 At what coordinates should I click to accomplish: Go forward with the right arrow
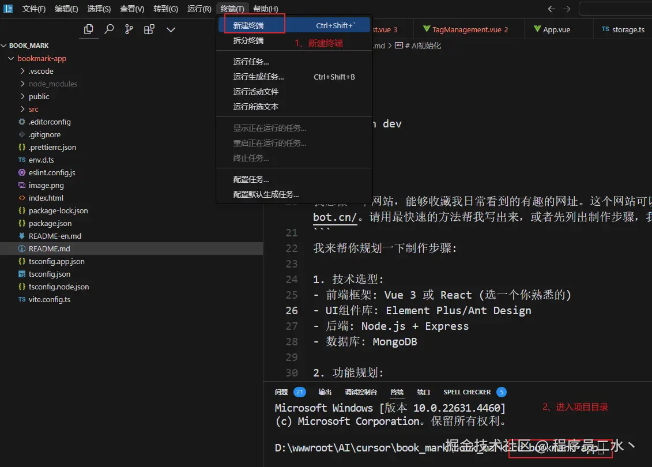pyautogui.click(x=567, y=9)
